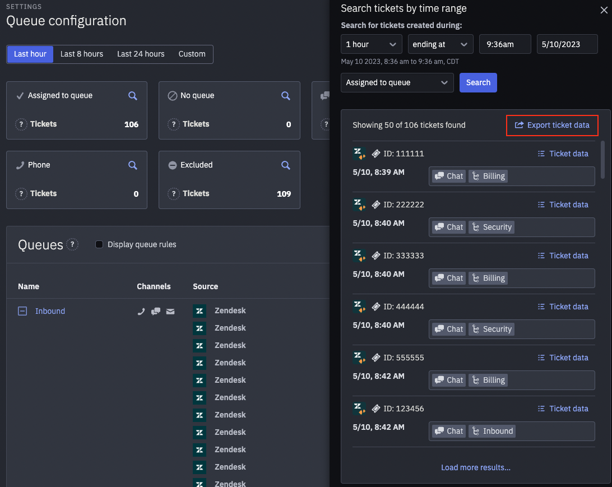
Task: Click the Zendesk source icon for ticket 444444
Action: pyautogui.click(x=359, y=307)
